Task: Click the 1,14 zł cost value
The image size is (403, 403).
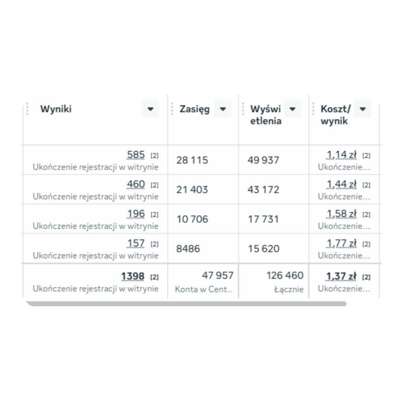Action: (x=341, y=155)
